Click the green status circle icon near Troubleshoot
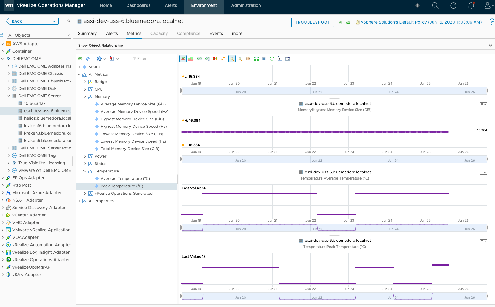Screen dimensions: 495x307 (x=348, y=23)
